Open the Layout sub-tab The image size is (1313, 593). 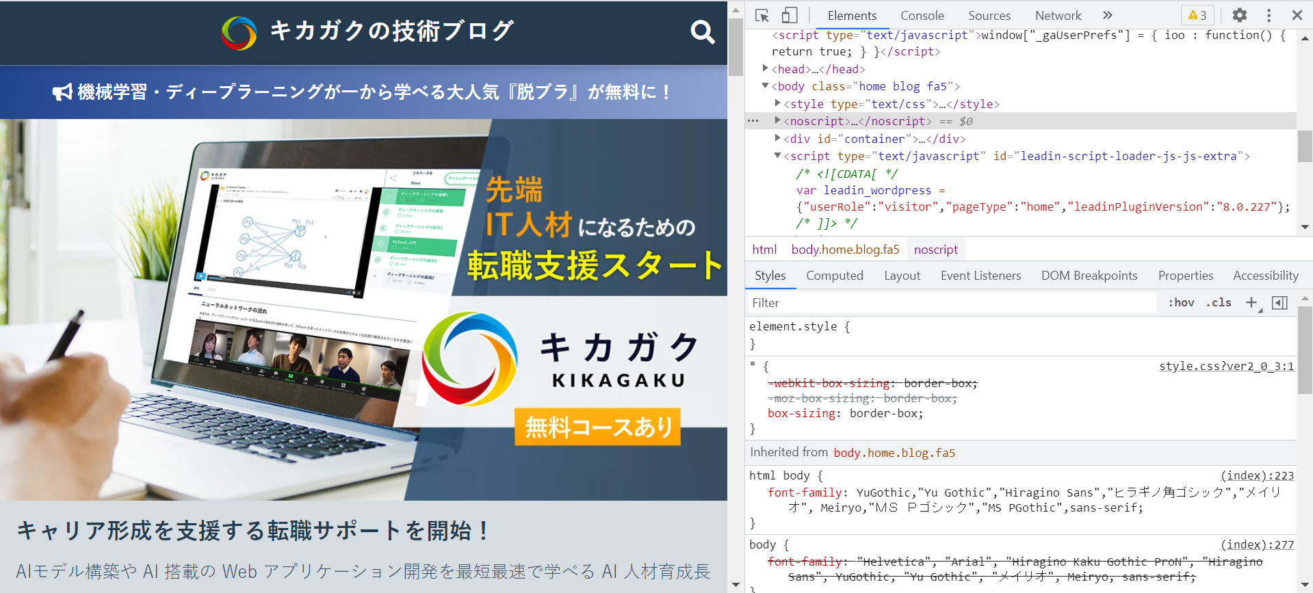click(902, 276)
